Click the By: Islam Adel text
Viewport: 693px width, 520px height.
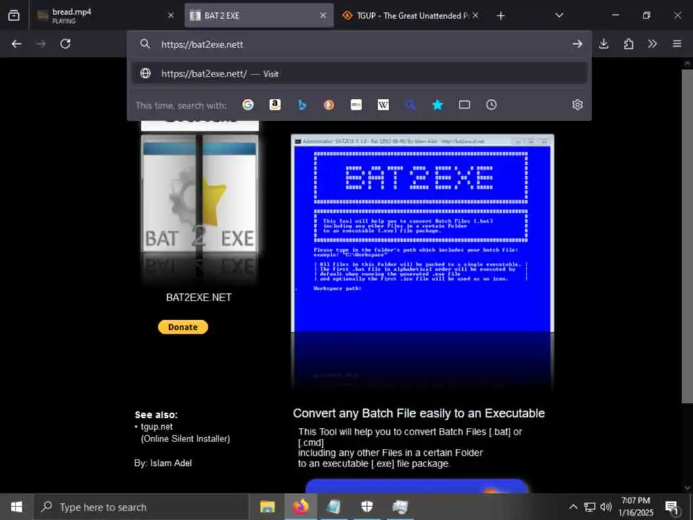click(163, 463)
